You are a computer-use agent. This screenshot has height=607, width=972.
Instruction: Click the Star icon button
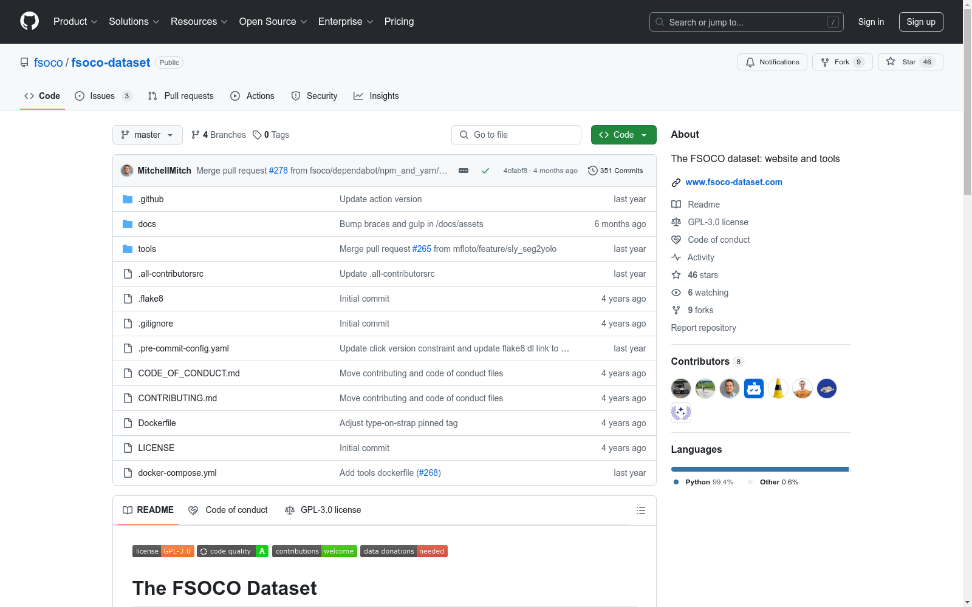point(910,62)
